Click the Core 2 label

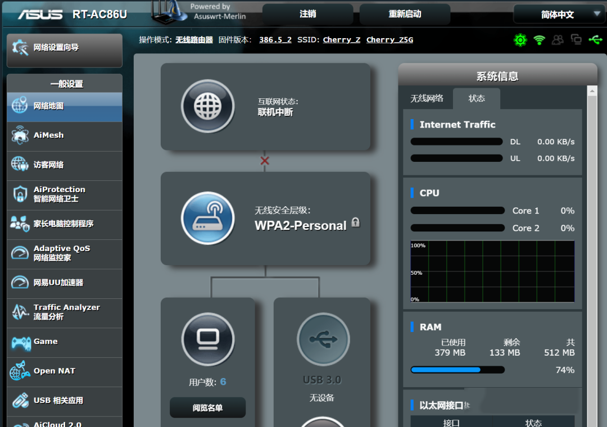click(x=526, y=228)
